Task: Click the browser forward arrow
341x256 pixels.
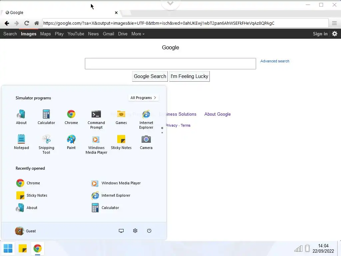Action: click(17, 23)
